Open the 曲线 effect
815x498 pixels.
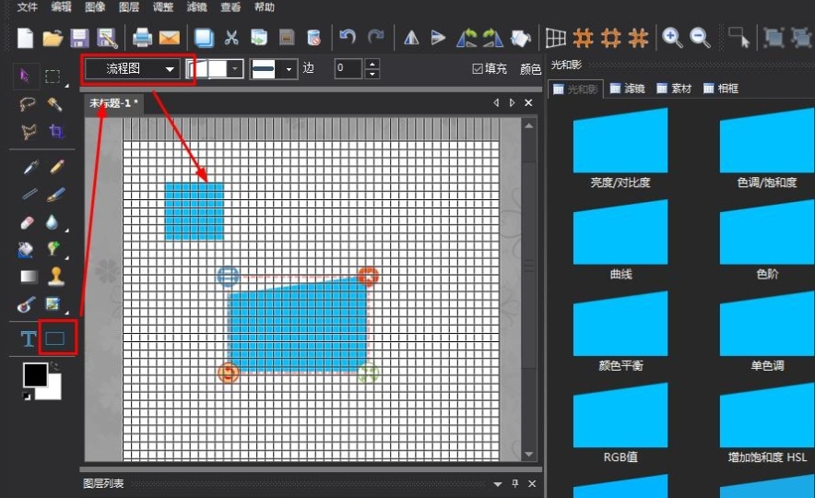[620, 240]
